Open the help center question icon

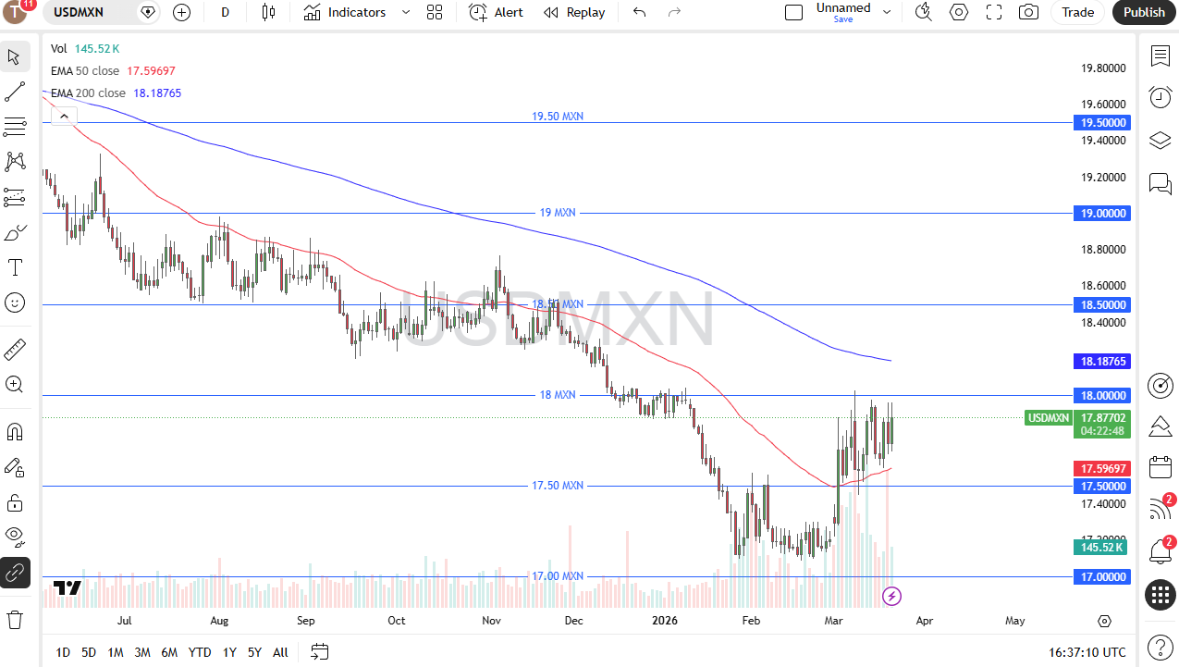pos(1160,647)
